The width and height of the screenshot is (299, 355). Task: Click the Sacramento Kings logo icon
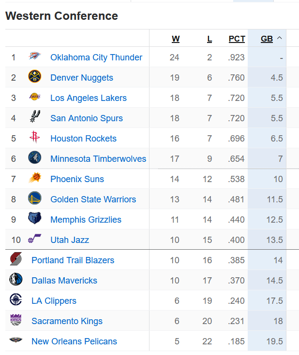[15, 321]
